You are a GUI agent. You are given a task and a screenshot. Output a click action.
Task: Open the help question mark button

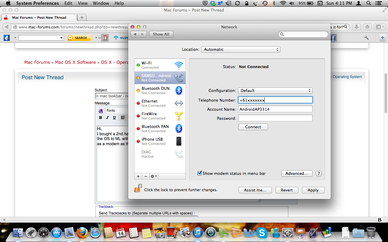[319, 174]
